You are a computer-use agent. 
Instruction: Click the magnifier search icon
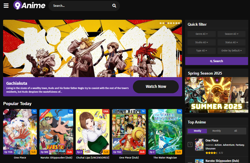[x=114, y=6]
